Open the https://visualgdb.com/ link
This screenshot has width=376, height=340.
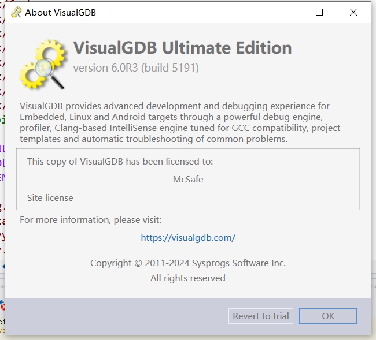pos(188,238)
